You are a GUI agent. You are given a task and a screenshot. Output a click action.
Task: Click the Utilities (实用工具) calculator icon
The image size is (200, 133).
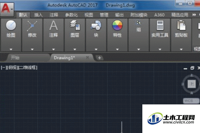pyautogui.click(x=160, y=25)
